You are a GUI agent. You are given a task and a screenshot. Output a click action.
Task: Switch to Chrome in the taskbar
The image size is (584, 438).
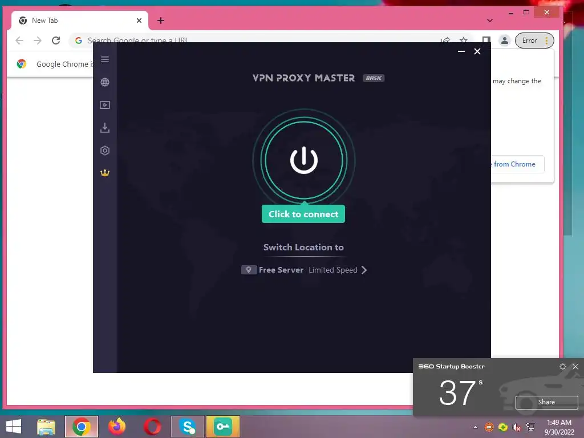[x=81, y=427]
